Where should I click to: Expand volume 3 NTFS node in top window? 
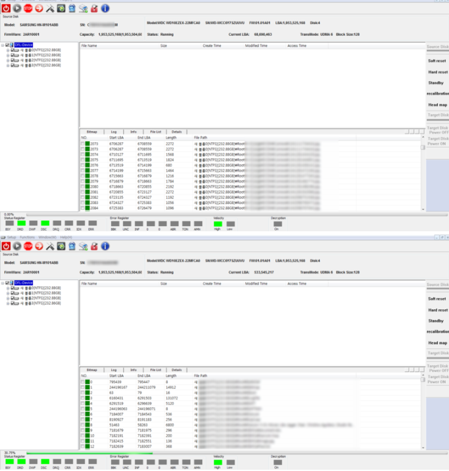pyautogui.click(x=8, y=66)
